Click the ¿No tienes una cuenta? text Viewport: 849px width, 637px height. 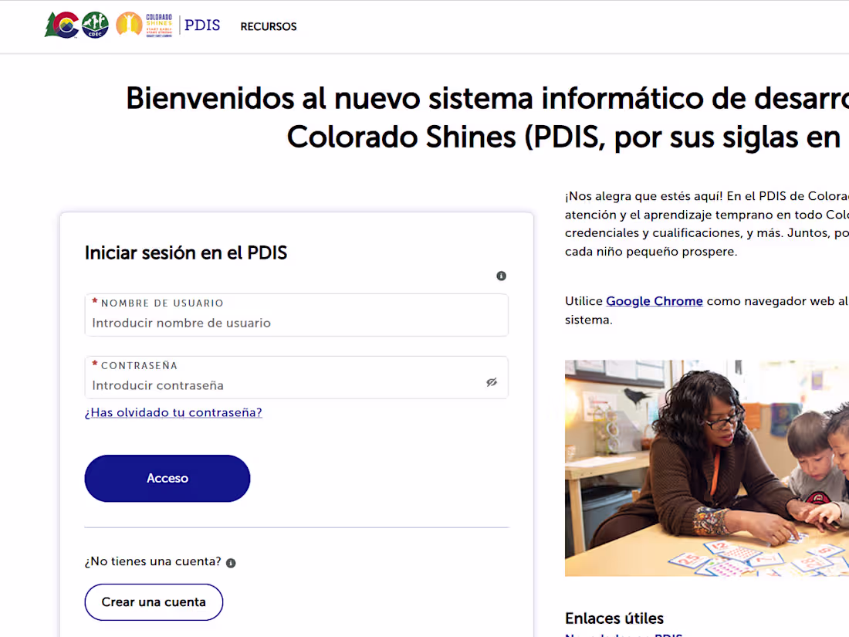coord(153,561)
